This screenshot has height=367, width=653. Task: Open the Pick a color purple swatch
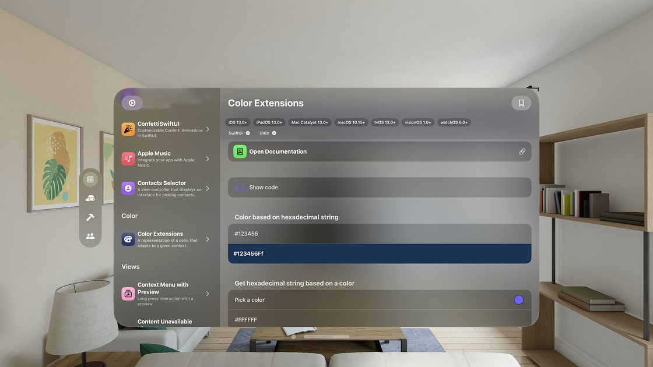pyautogui.click(x=518, y=299)
